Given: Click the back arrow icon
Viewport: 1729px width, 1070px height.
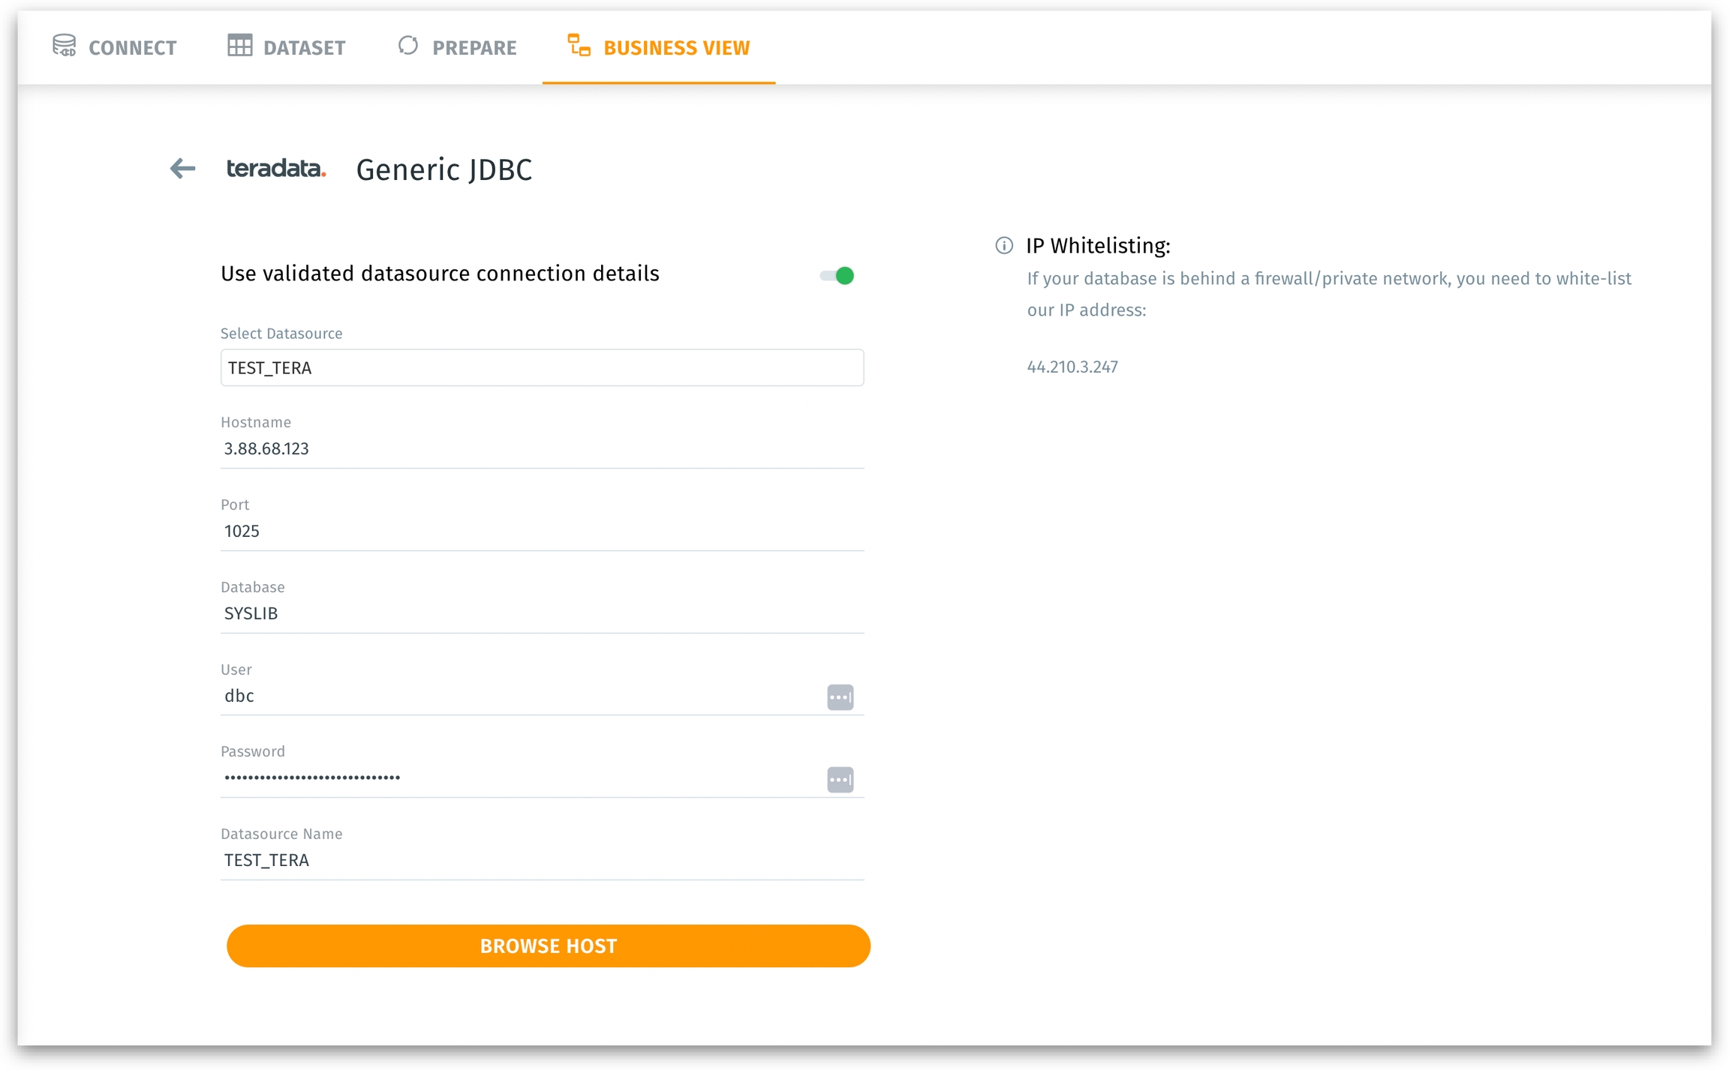Looking at the screenshot, I should point(182,169).
